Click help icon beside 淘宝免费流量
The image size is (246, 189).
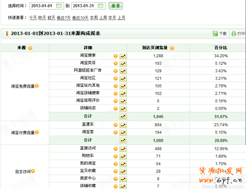37,86
